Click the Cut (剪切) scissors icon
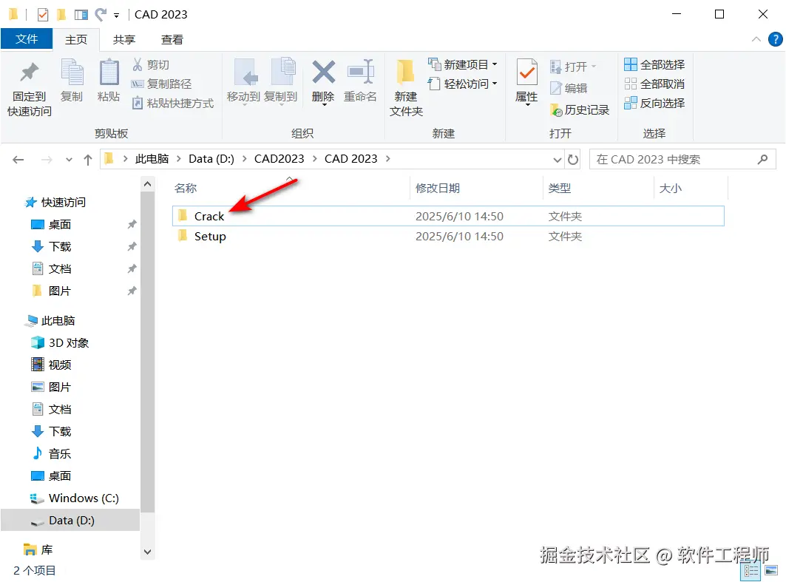 pos(138,64)
